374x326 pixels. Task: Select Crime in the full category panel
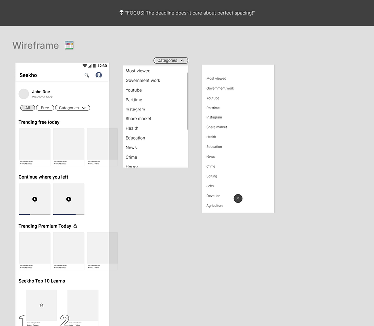(211, 166)
